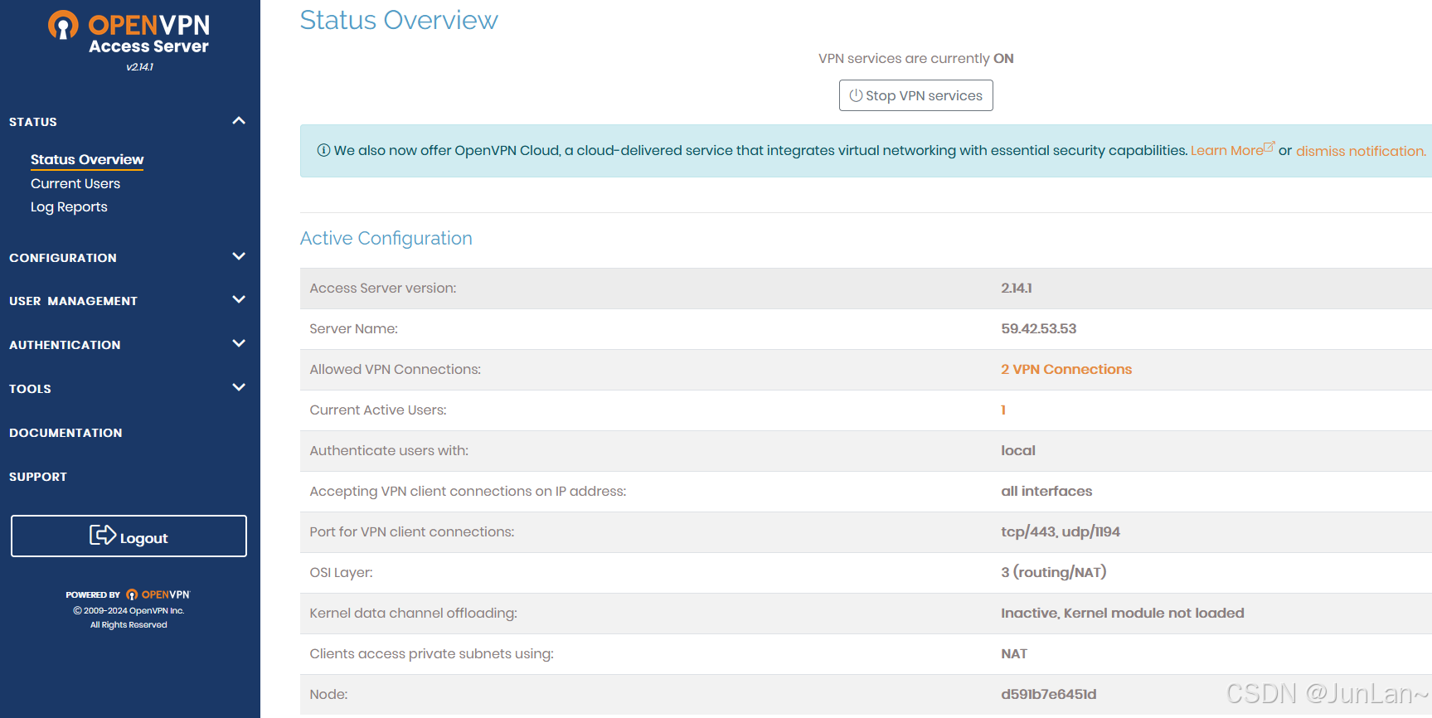Click the Stop VPN services button
The image size is (1432, 718).
pyautogui.click(x=915, y=95)
